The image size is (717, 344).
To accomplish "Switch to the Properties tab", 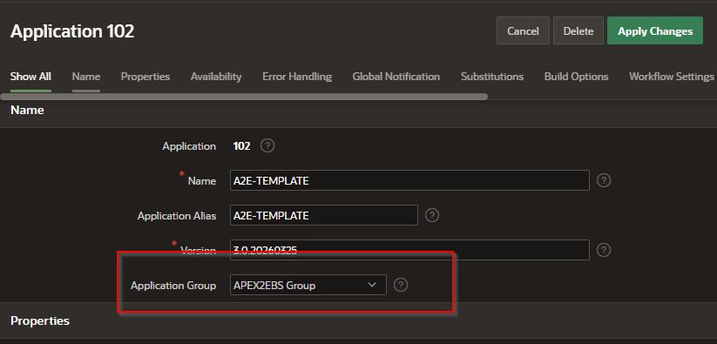I will pyautogui.click(x=145, y=77).
